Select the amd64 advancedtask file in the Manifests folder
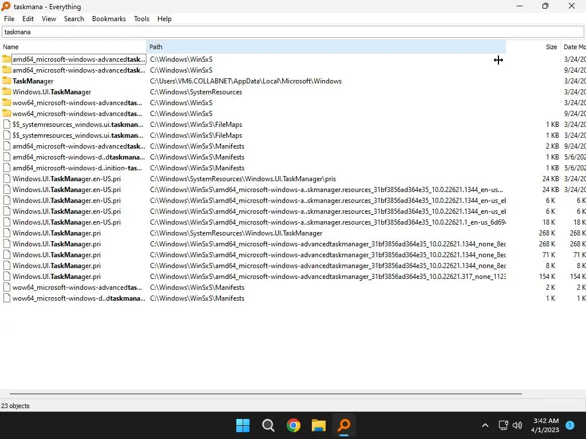Screen dimensions: 586x439 tap(79, 146)
